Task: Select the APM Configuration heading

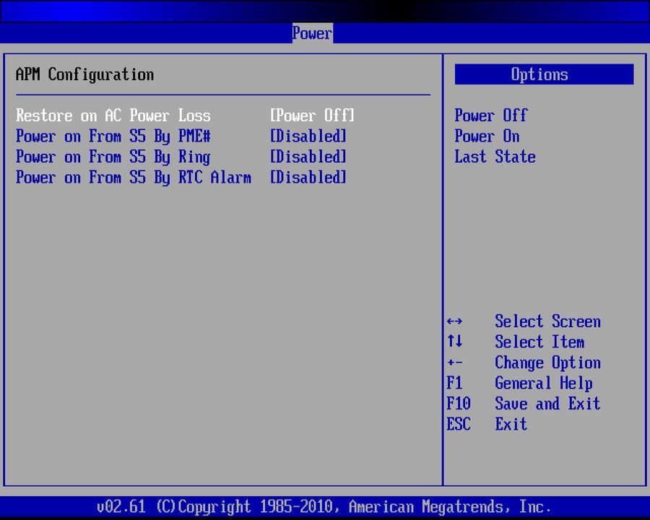Action: 84,74
